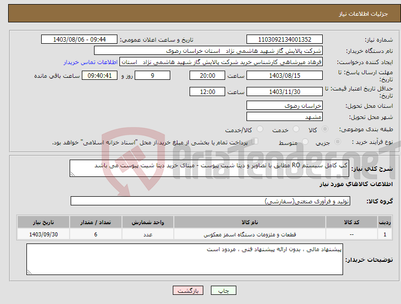Click the need number field 1103092134001352

[285, 40]
